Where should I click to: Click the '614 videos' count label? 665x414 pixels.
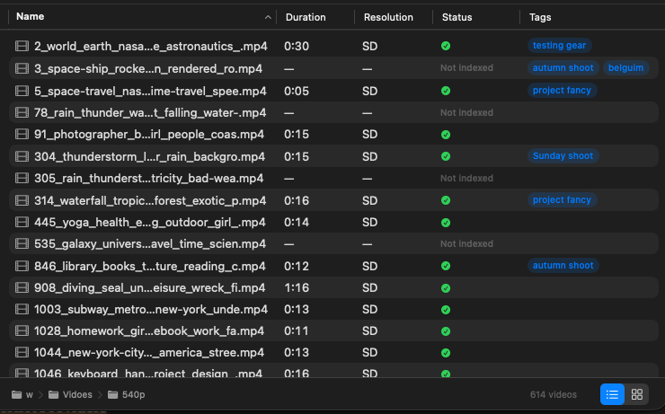pos(553,394)
